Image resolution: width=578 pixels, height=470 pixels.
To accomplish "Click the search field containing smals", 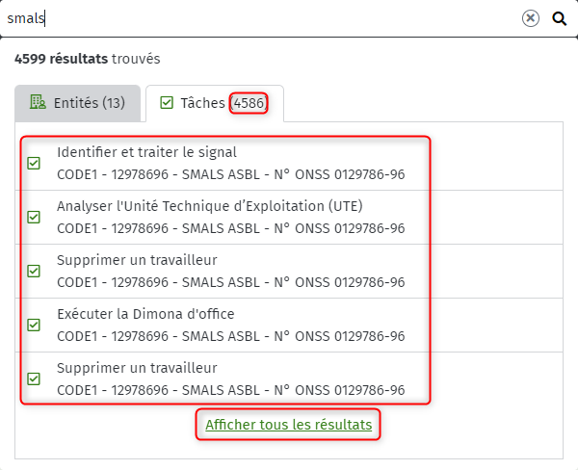I will [x=258, y=18].
